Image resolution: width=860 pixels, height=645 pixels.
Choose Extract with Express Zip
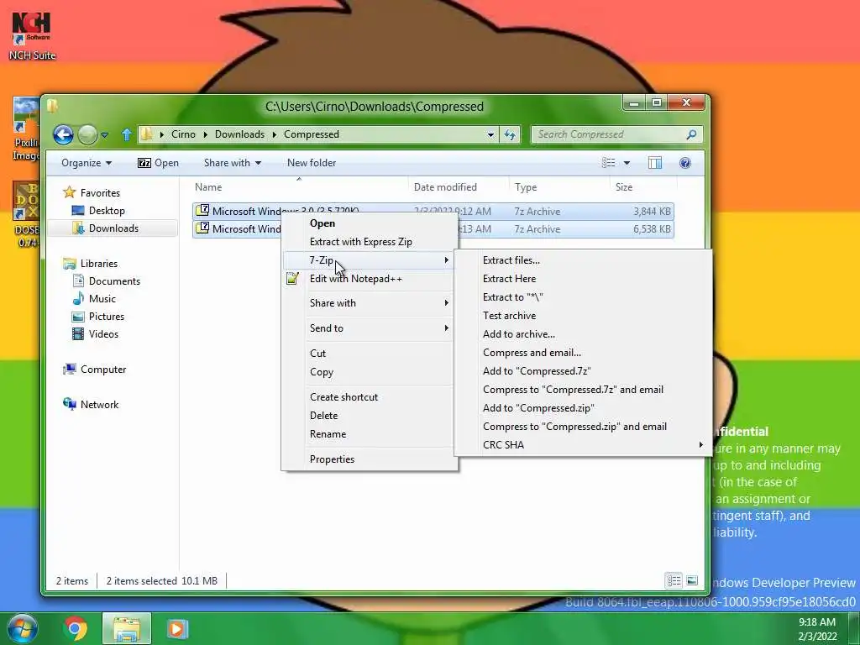point(370,242)
